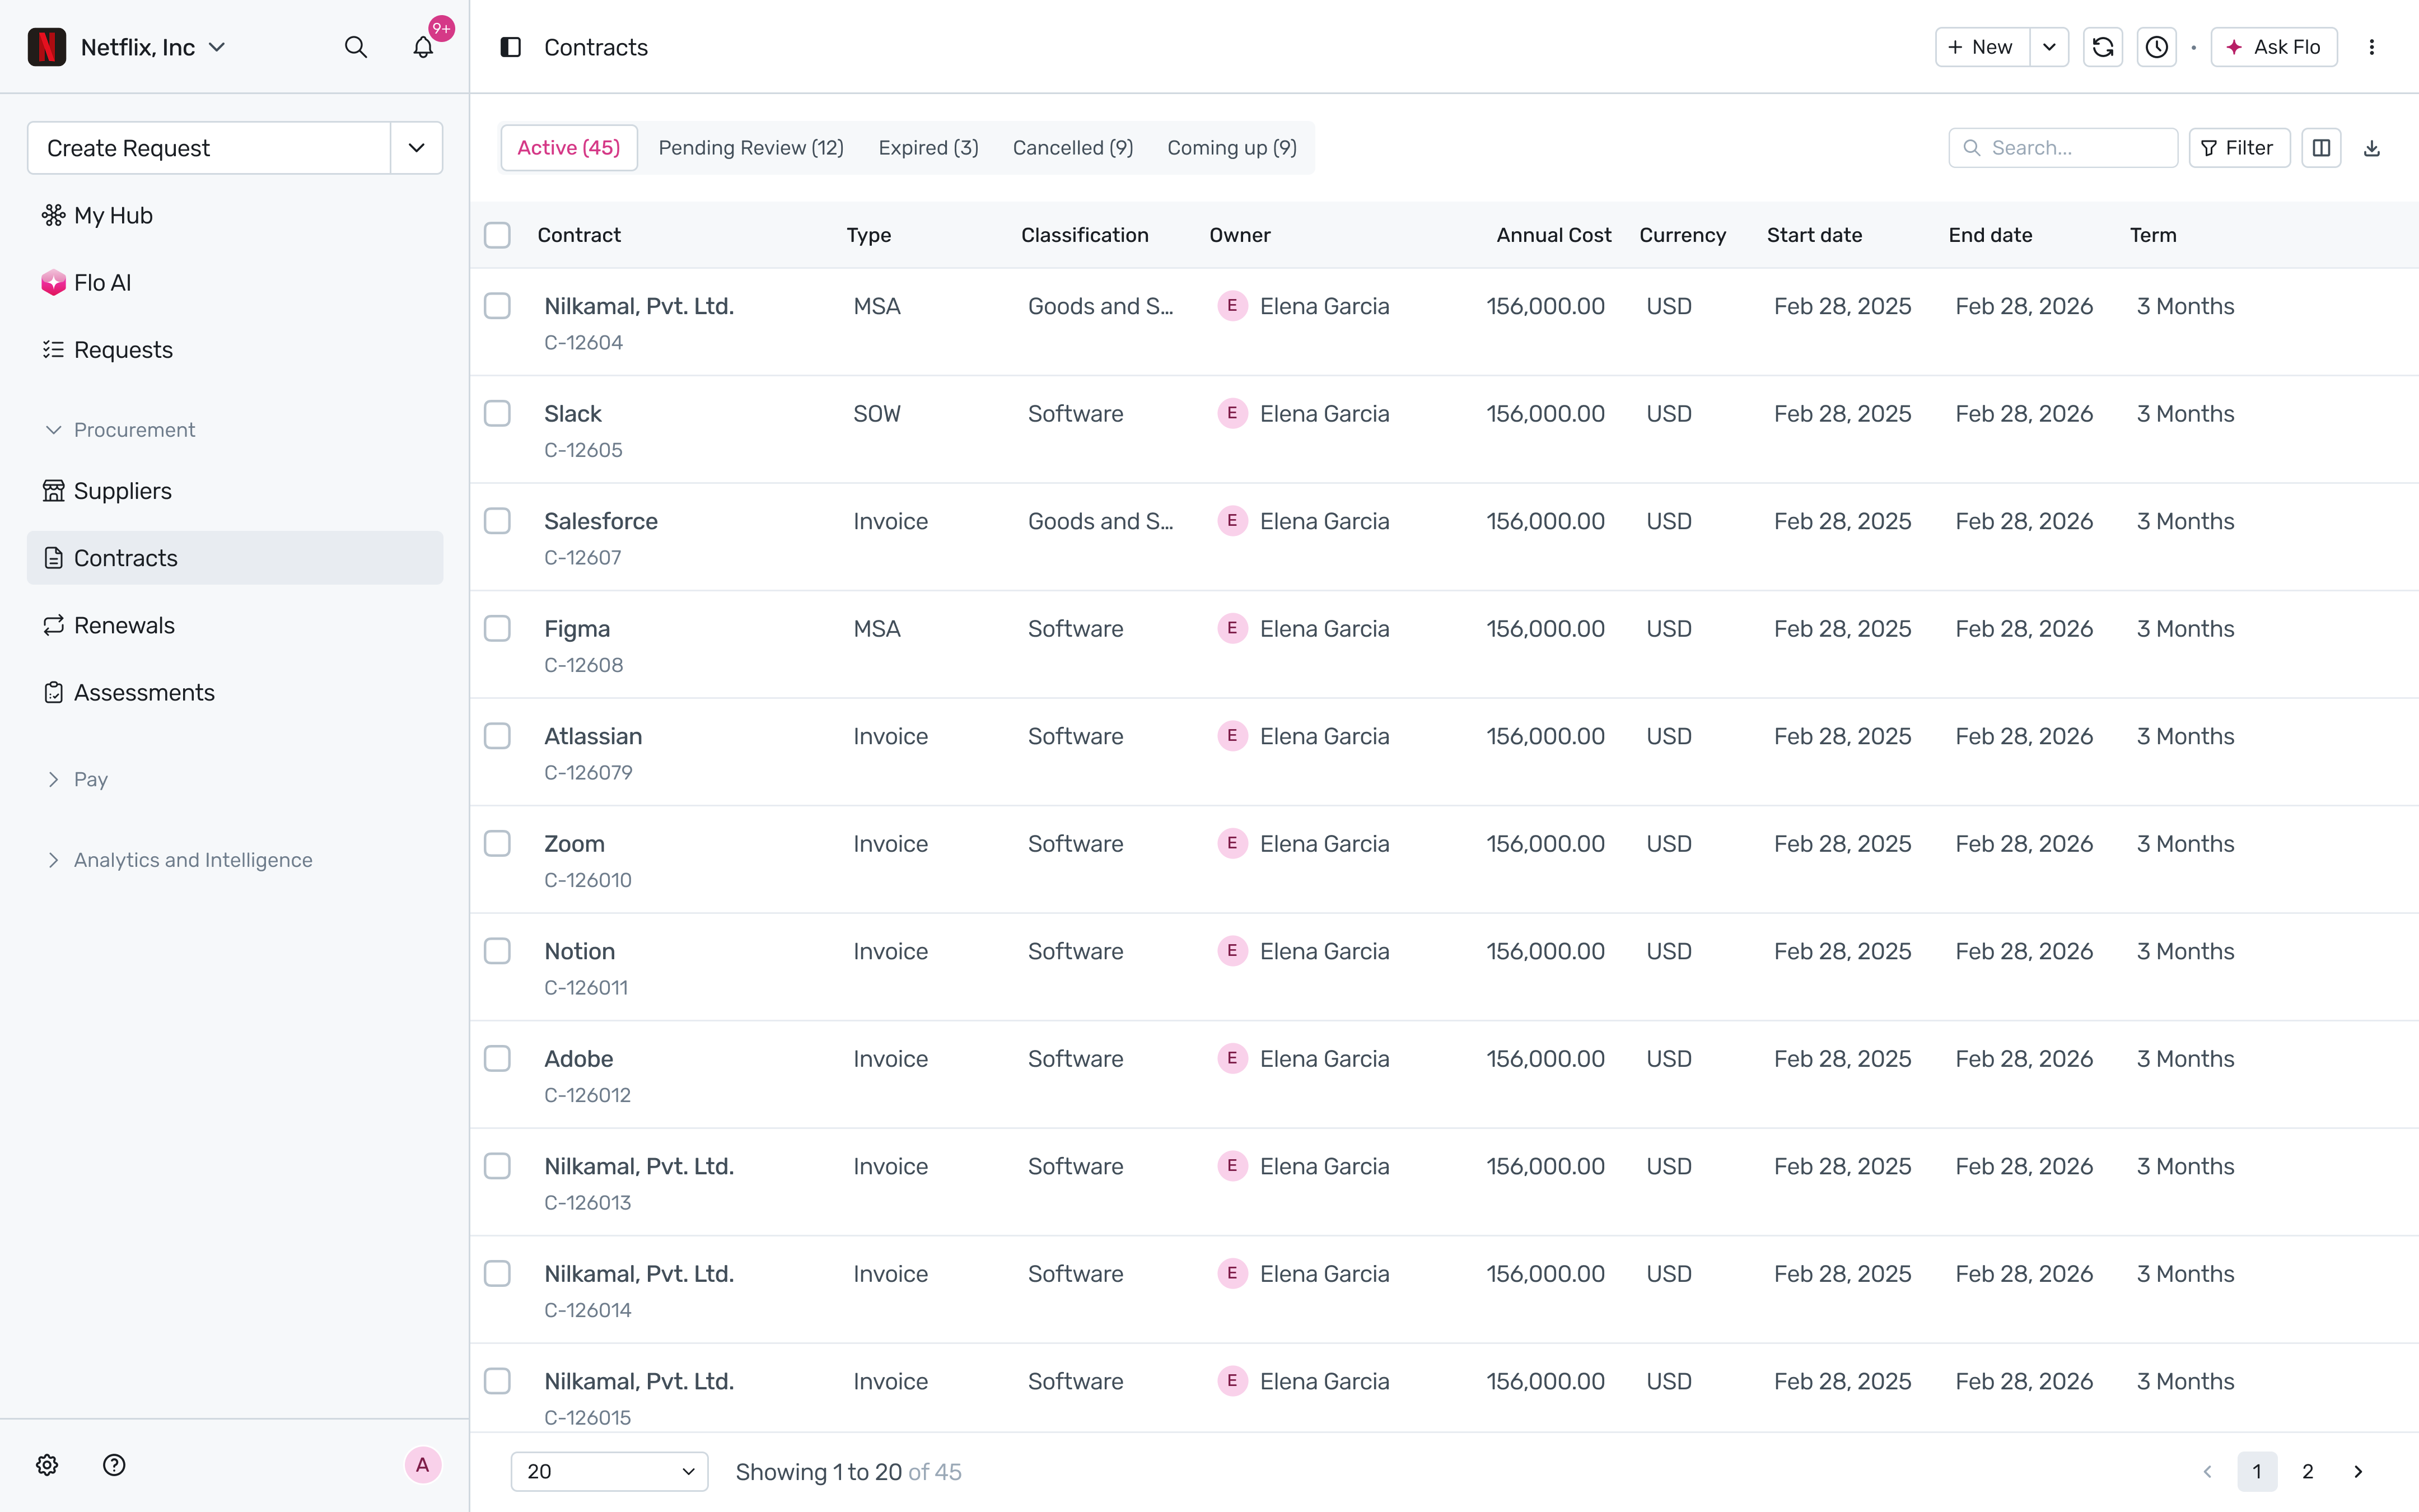Click SOW type in Slack row
The height and width of the screenshot is (1512, 2419).
[x=877, y=413]
